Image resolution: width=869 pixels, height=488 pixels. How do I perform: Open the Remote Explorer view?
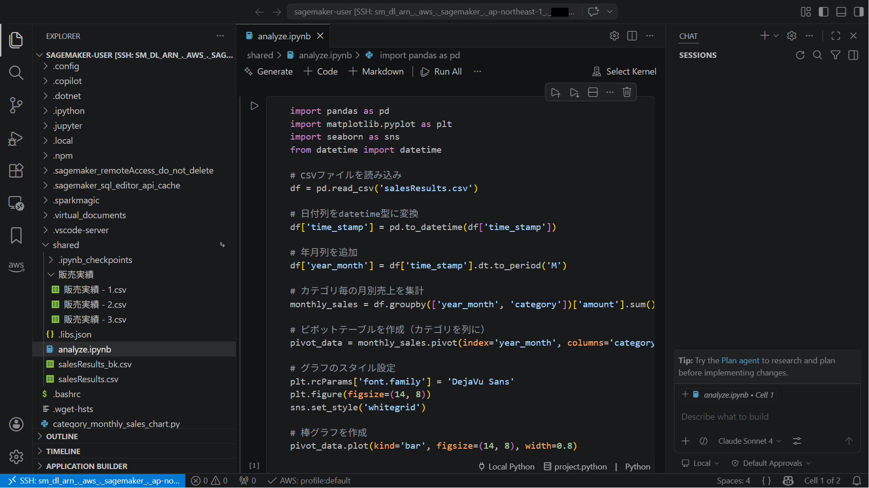pyautogui.click(x=16, y=203)
